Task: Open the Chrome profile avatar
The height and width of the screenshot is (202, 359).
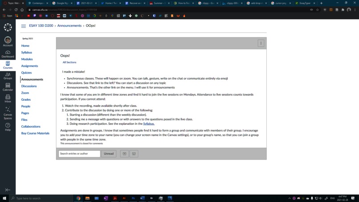Action: pos(349,10)
